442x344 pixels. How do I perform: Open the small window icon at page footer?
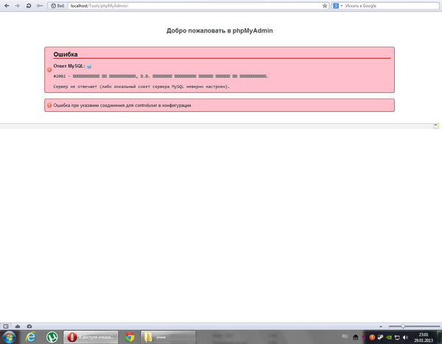pyautogui.click(x=436, y=126)
